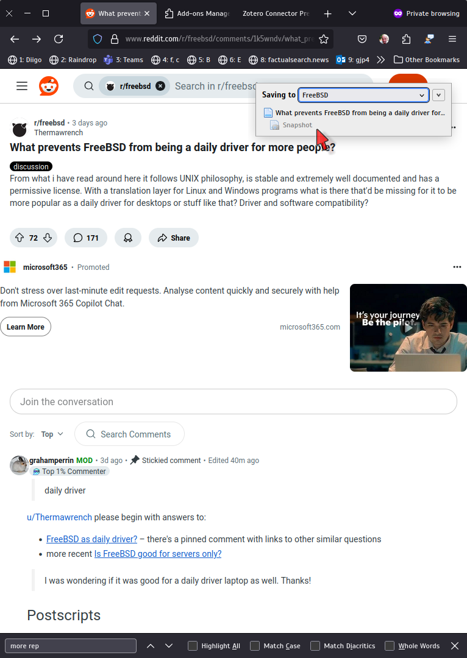Expand the Sort by Top dropdown

52,434
